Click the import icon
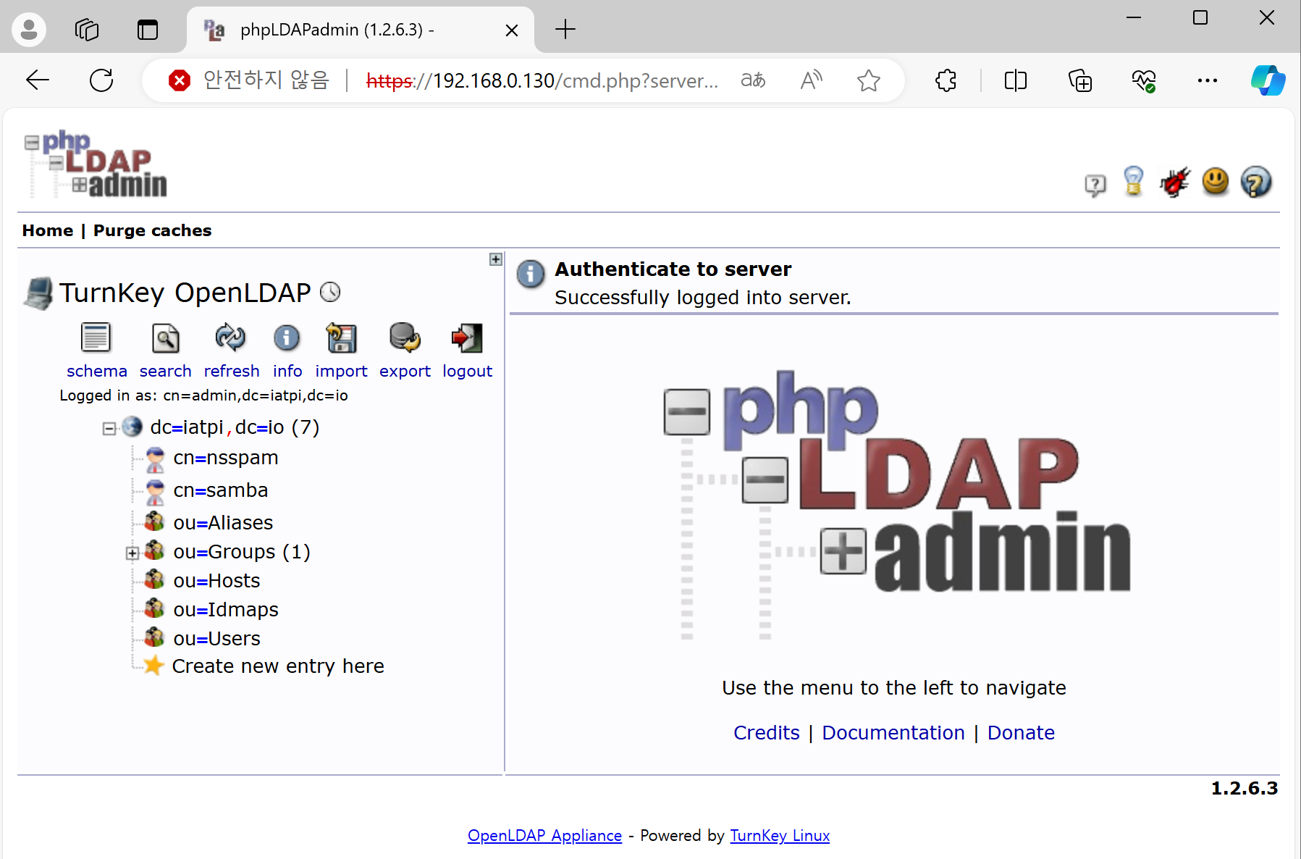Screen dimensions: 1301x859 (341, 338)
